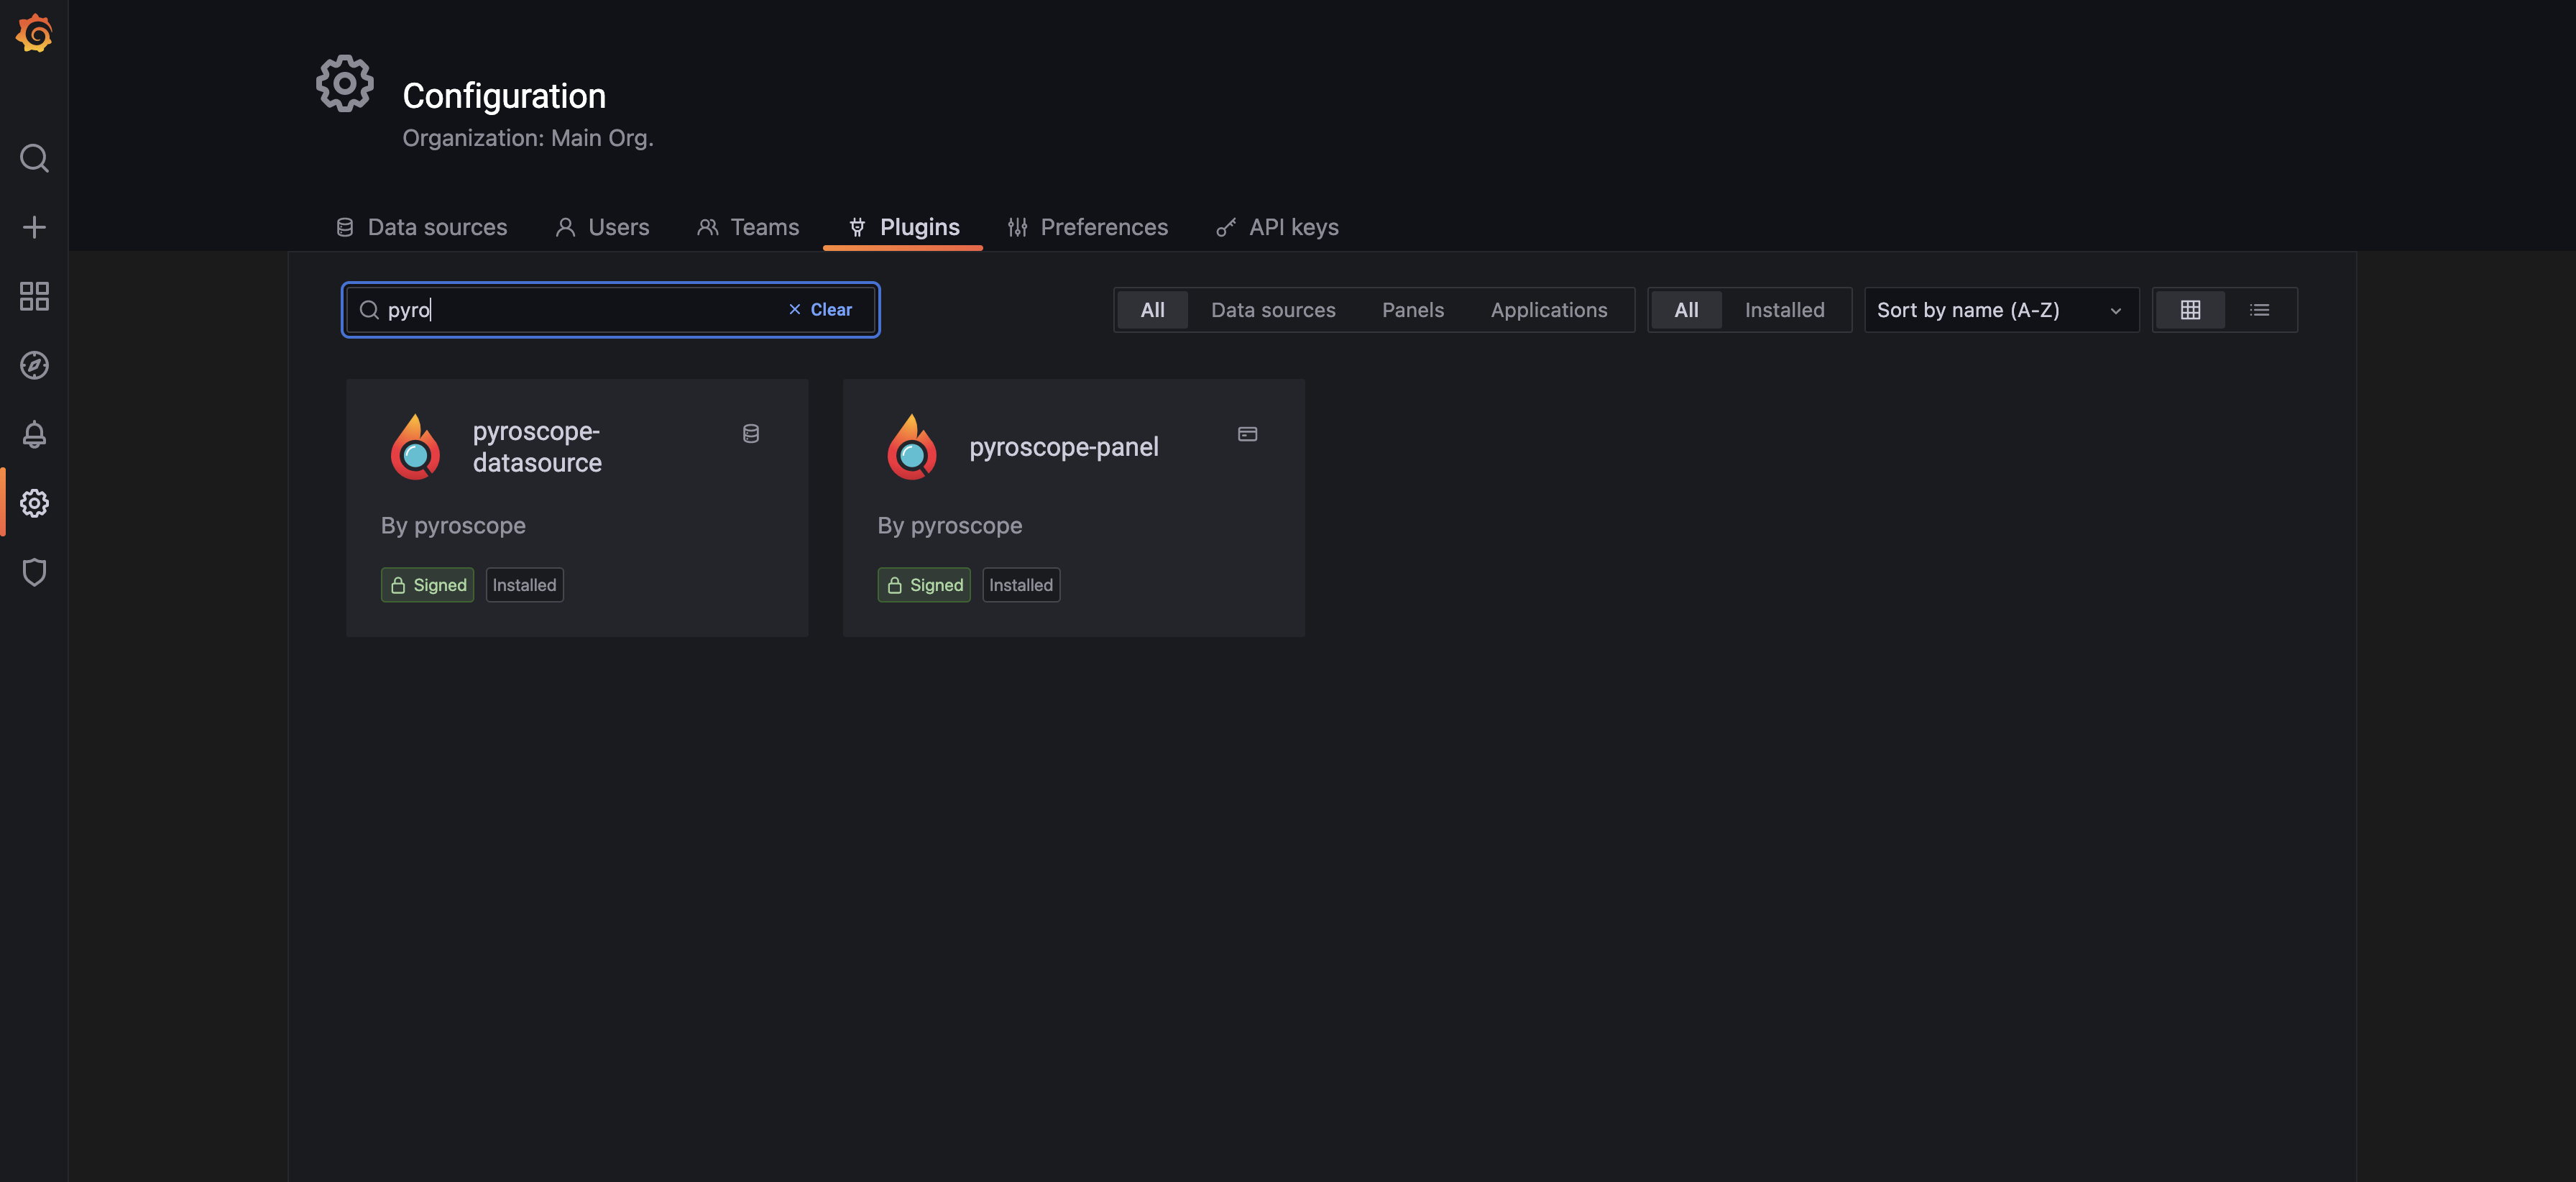Click the large Configuration gear header icon

pos(345,84)
